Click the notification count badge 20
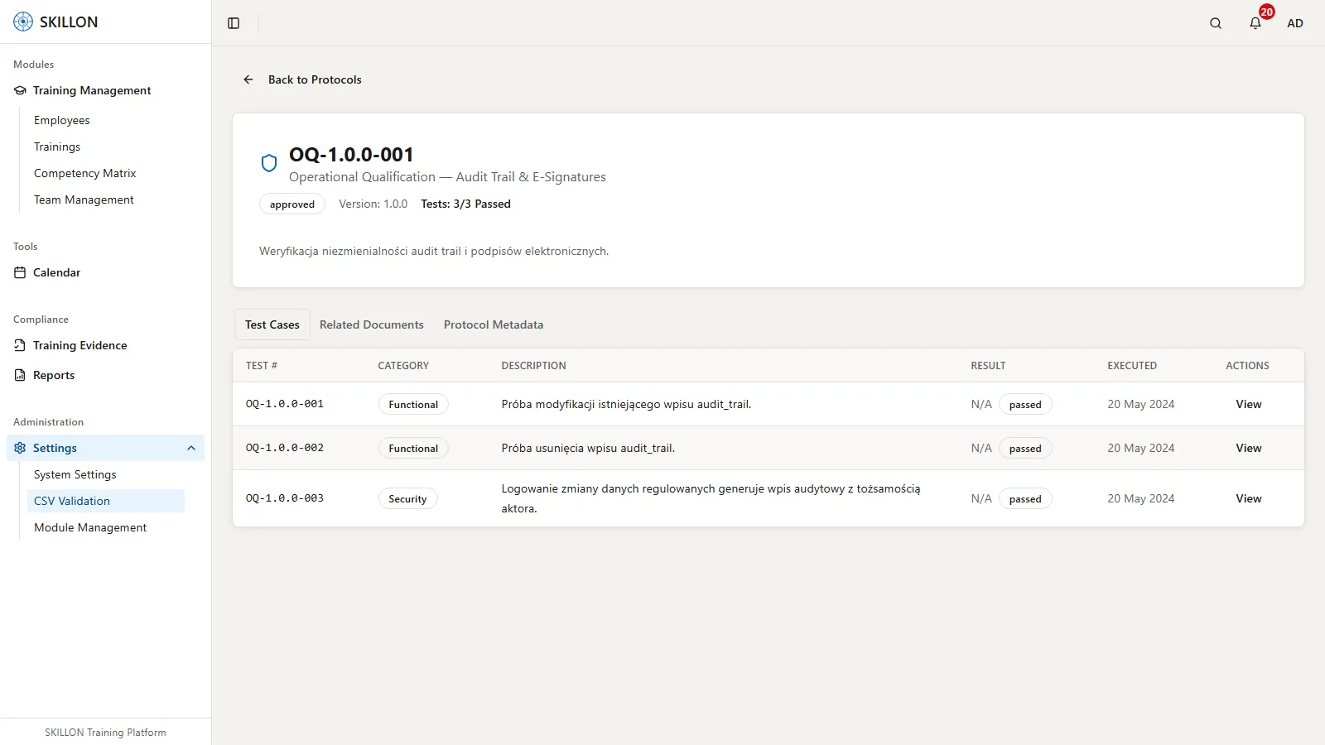 1266,12
